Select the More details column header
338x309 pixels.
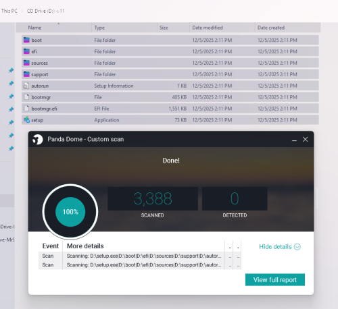[85, 246]
